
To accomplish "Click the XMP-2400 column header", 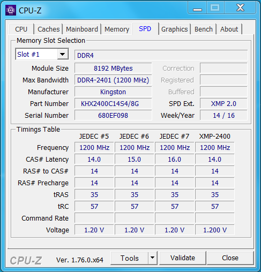I will 215,137.
